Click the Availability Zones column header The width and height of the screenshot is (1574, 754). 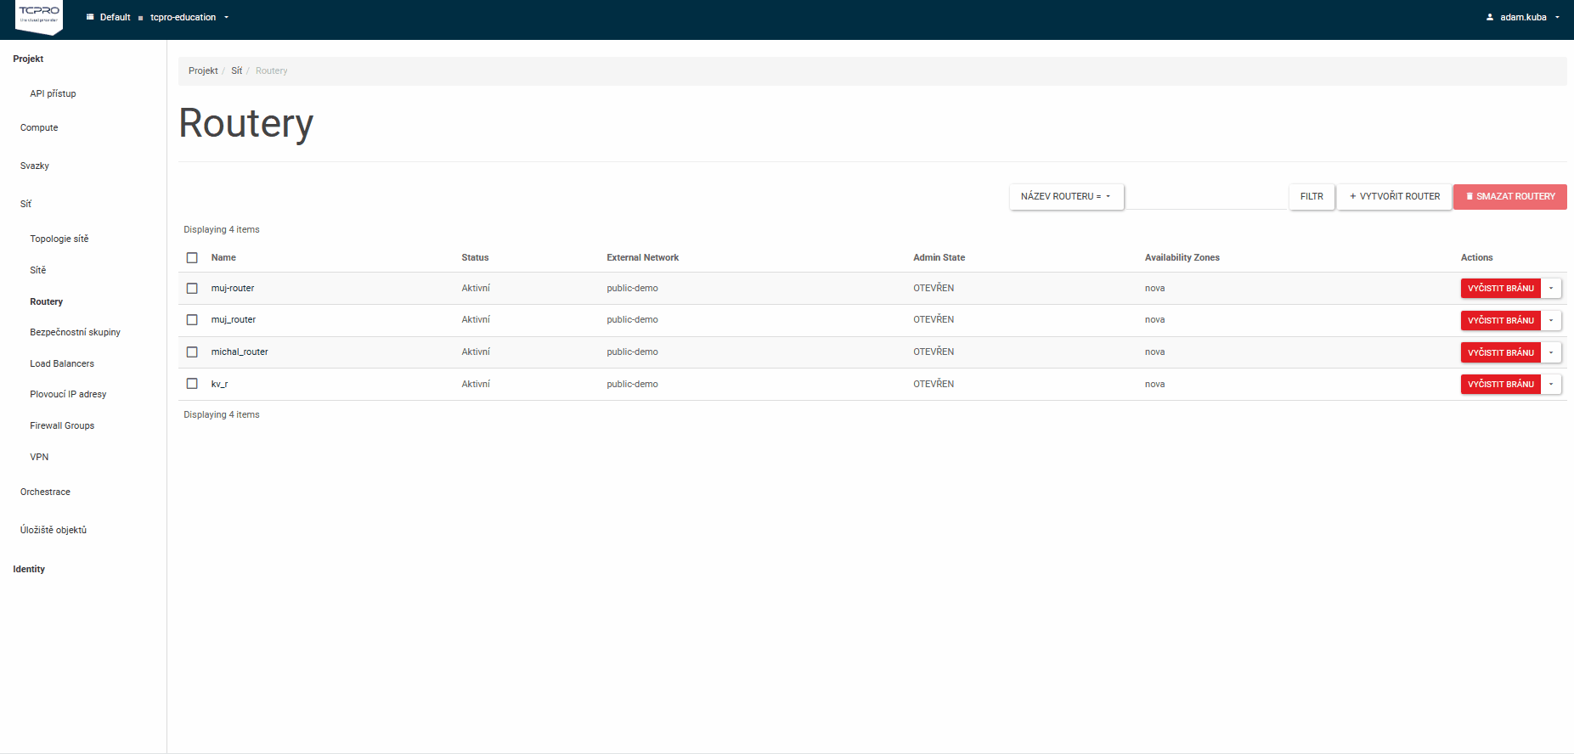[x=1182, y=257]
